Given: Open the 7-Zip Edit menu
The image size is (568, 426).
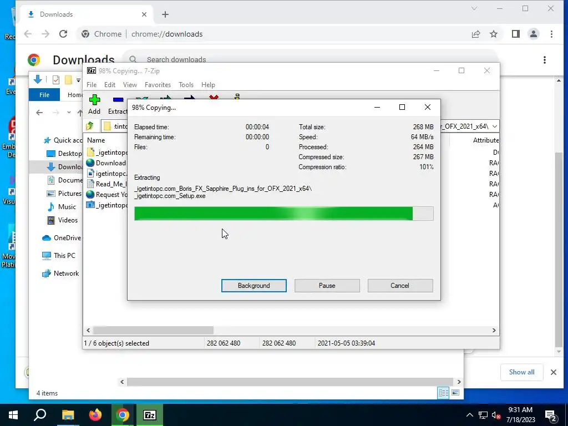Looking at the screenshot, I should 110,85.
